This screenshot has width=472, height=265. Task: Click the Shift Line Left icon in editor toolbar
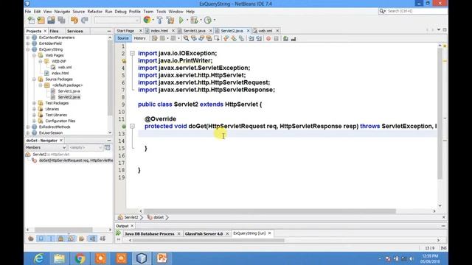pyautogui.click(x=251, y=38)
